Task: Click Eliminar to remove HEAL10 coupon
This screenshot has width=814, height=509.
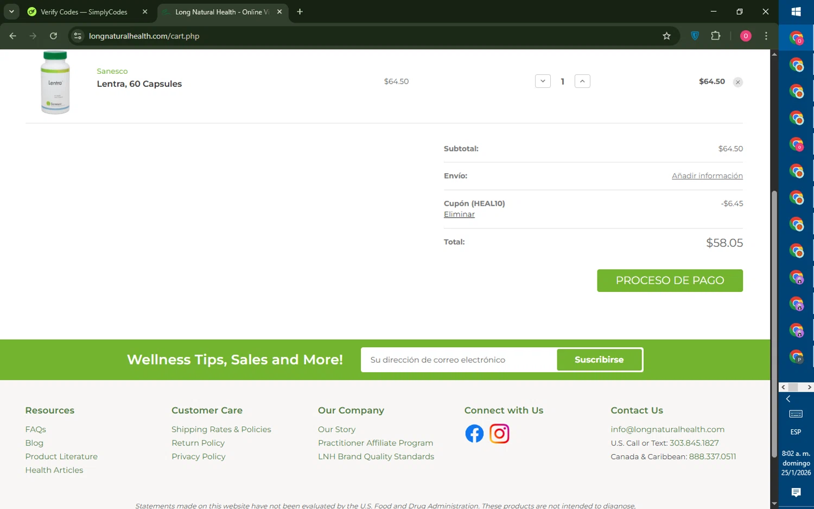Action: [459, 214]
